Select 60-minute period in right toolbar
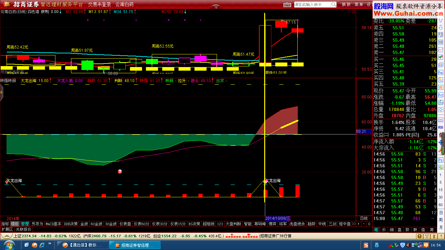 [440, 205]
